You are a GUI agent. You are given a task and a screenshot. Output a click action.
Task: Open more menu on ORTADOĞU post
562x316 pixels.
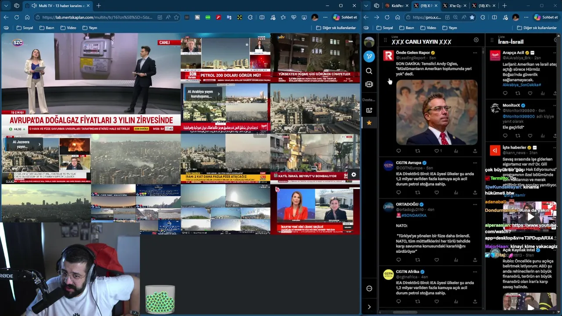(x=475, y=205)
